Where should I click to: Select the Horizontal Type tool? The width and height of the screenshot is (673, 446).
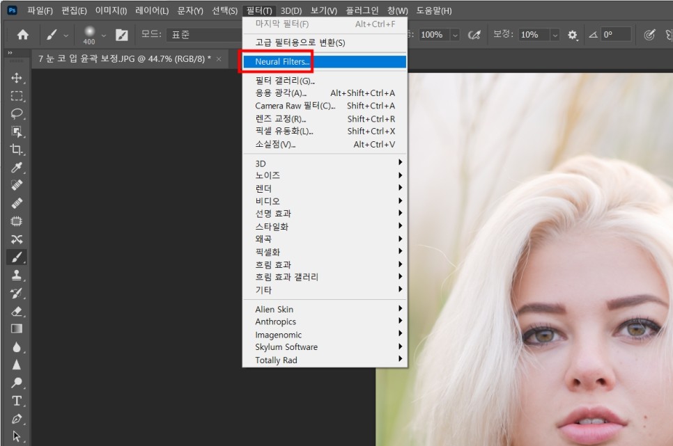pos(17,401)
